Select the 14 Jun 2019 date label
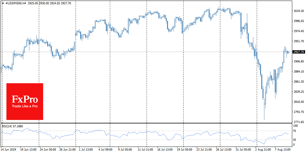The image size is (306, 153). pyautogui.click(x=8, y=150)
